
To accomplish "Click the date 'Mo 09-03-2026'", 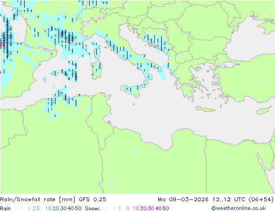I will pyautogui.click(x=183, y=199).
